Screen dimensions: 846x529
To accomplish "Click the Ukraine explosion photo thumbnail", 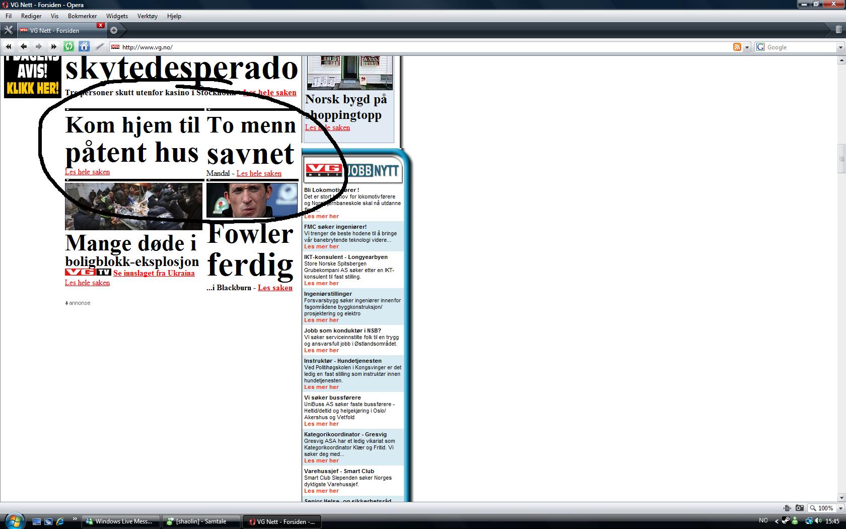I will [133, 207].
